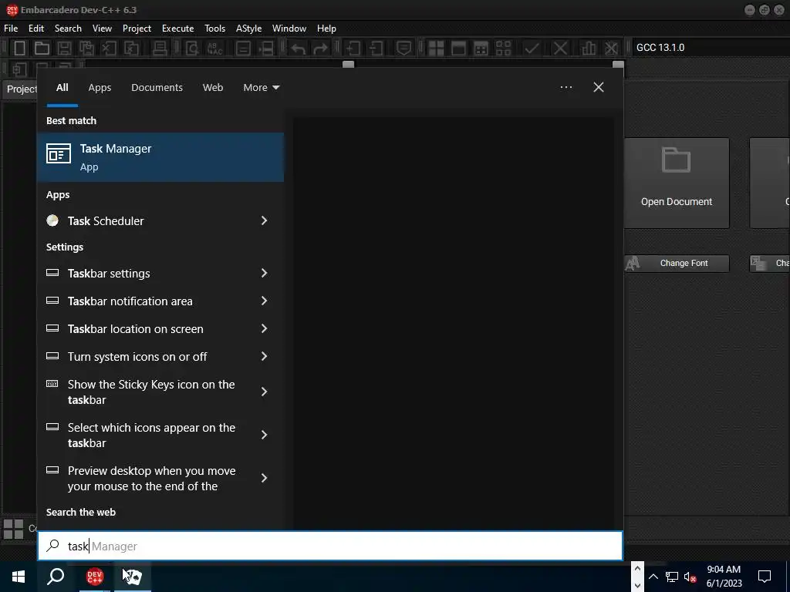790x592 pixels.
Task: Open the Execute menu
Action: tap(178, 29)
